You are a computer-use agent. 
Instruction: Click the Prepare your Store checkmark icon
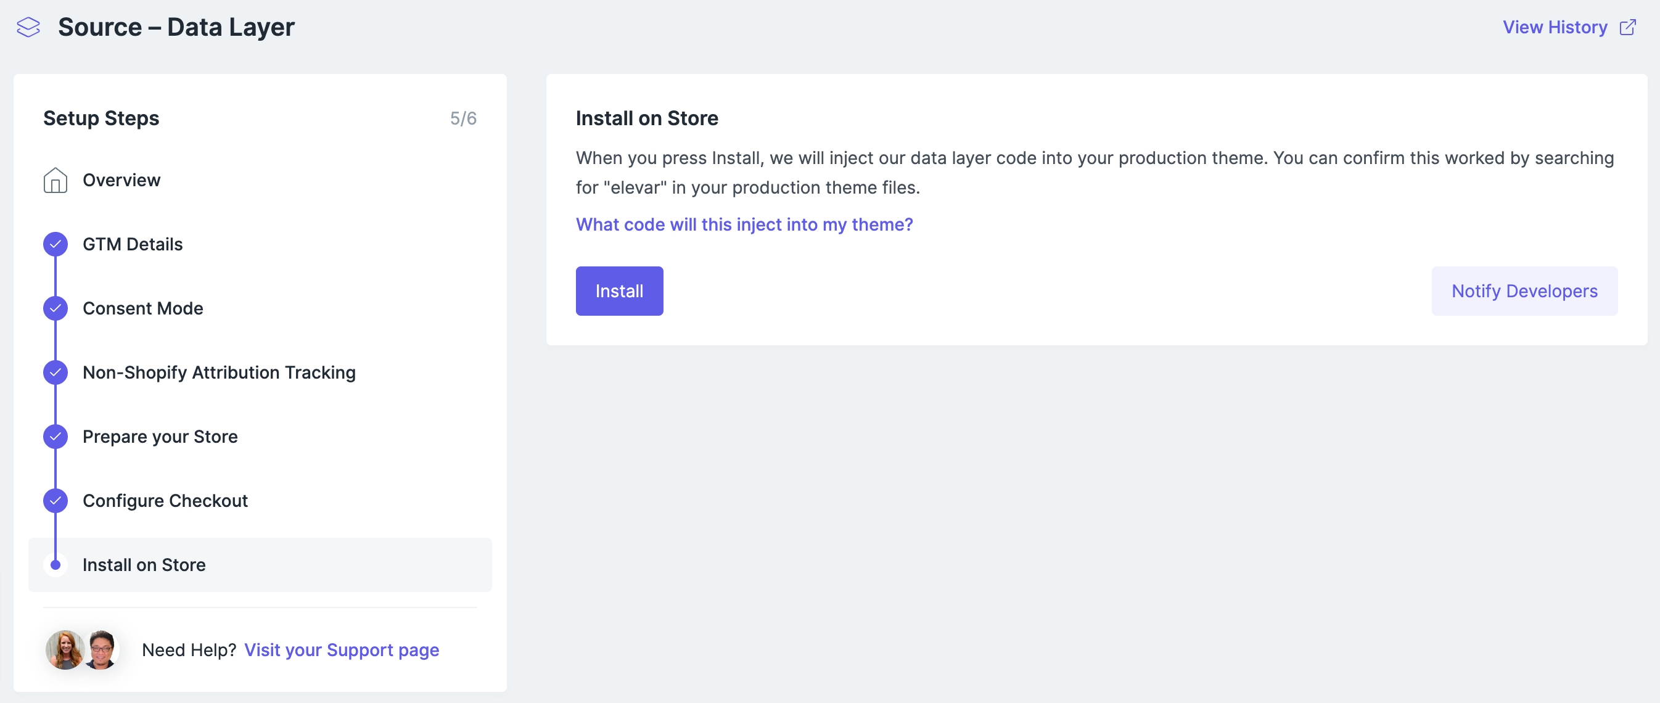[x=55, y=436]
